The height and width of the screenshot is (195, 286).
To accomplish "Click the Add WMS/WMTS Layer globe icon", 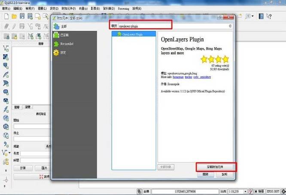I will pos(6,118).
